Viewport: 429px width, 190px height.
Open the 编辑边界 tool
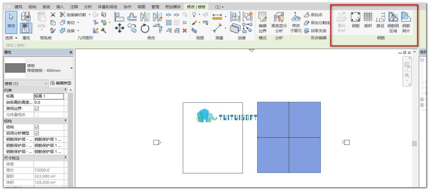(x=262, y=22)
